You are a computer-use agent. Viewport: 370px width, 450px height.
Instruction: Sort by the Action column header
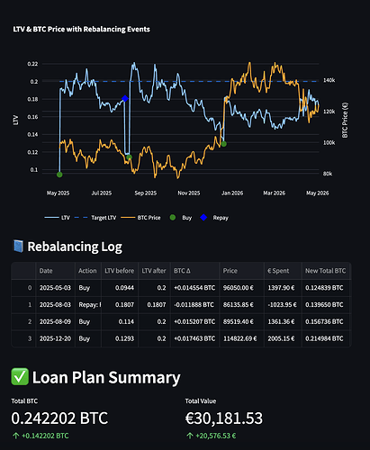(88, 271)
